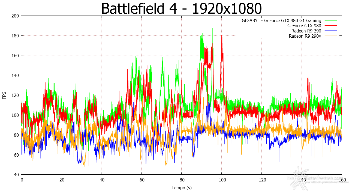Viewport: 349px width, 191px height.
Task: Pick the orange legend line for Radeon R9 290X
Action: coord(330,36)
